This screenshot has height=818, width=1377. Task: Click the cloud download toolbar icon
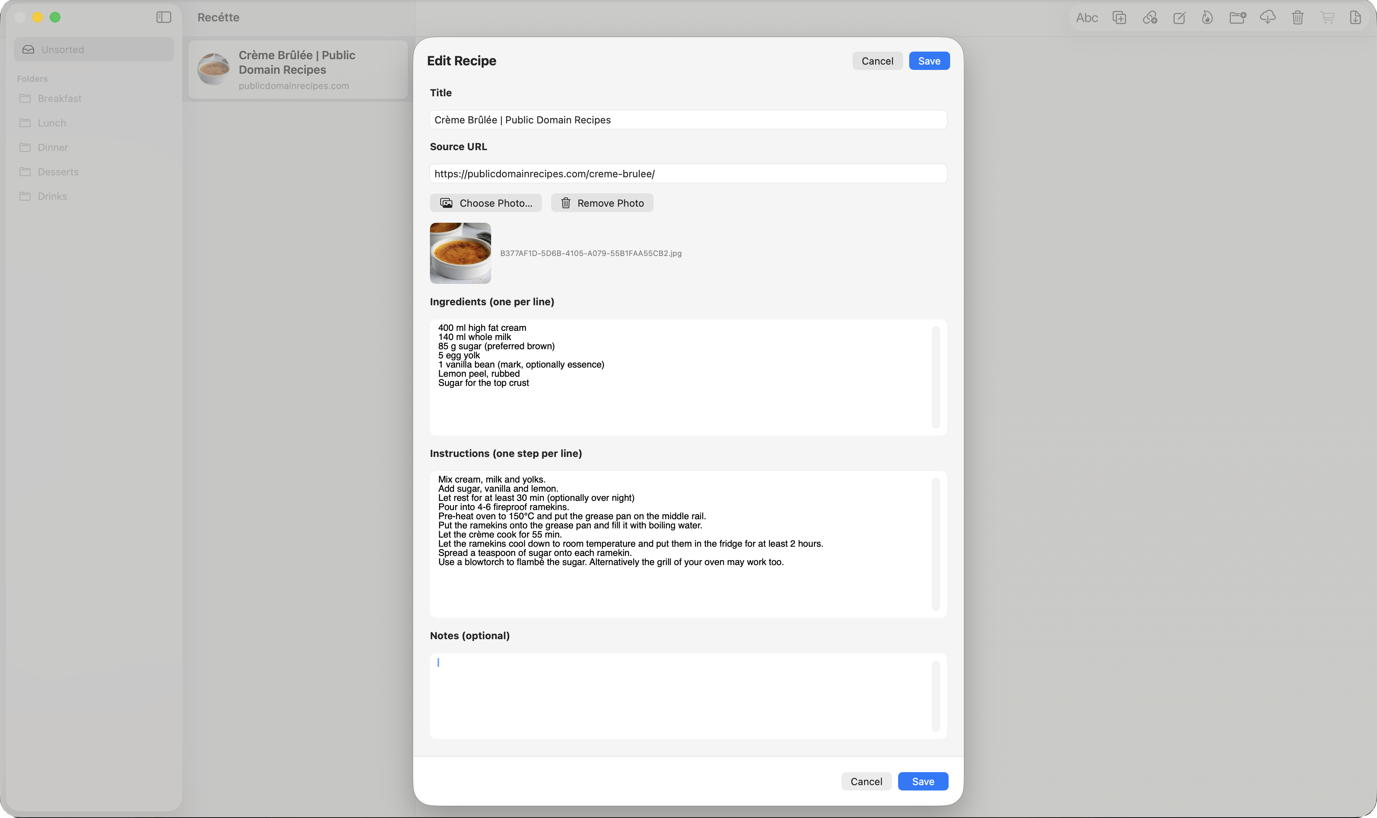tap(1267, 18)
